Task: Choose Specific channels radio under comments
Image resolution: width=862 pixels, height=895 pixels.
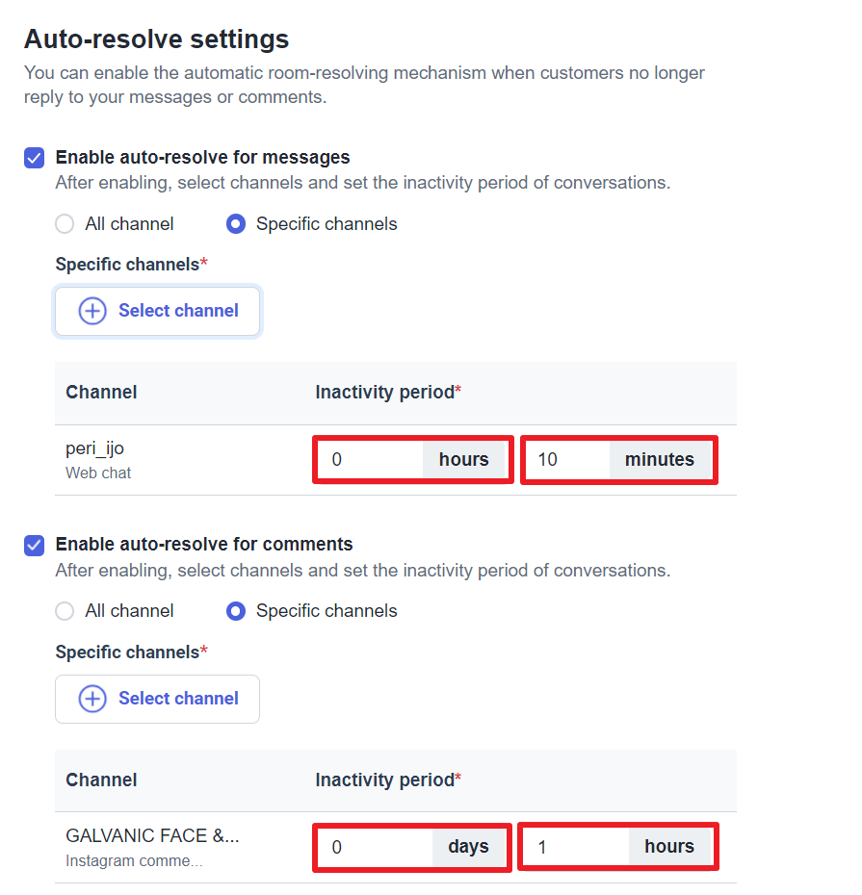Action: pyautogui.click(x=235, y=611)
